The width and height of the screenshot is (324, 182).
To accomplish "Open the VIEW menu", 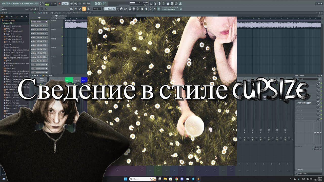I will point(21,4).
